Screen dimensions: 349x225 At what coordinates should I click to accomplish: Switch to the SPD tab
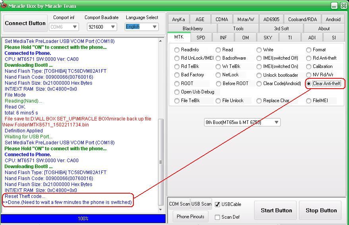201,37
